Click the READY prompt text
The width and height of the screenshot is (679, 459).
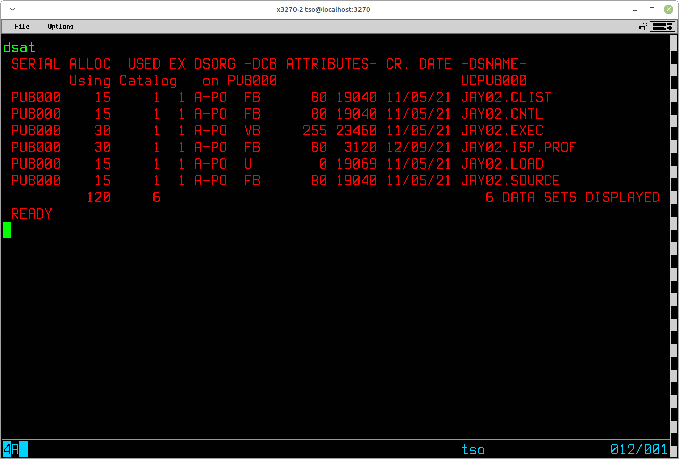(x=32, y=214)
